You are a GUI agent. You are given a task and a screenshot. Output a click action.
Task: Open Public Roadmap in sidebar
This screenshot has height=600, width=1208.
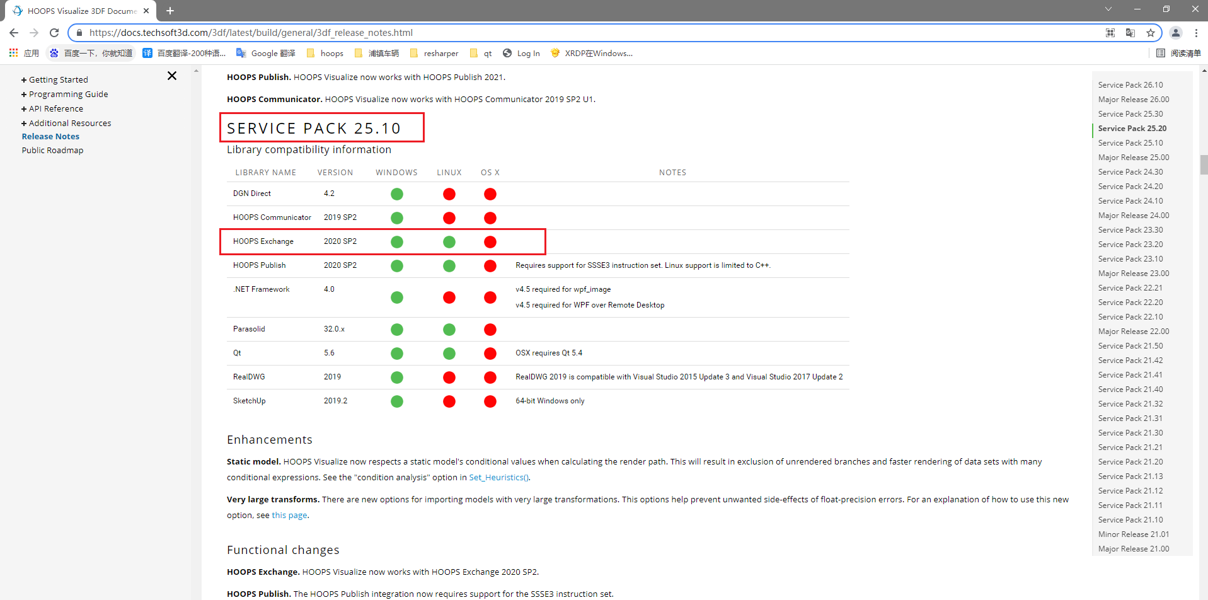[x=52, y=150]
